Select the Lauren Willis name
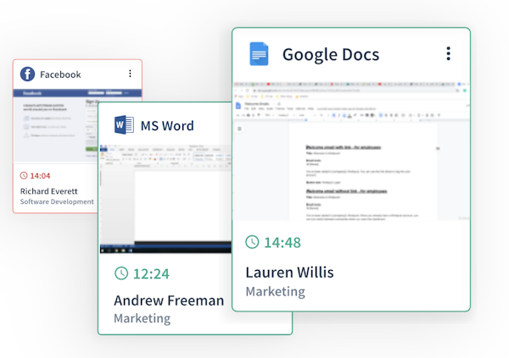 [289, 272]
